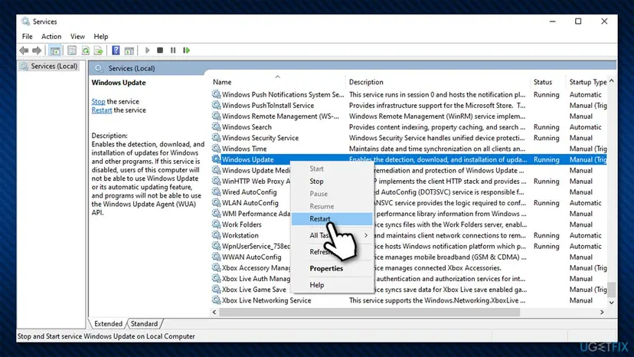The width and height of the screenshot is (634, 357).
Task: Choose Properties in the context menu
Action: [x=332, y=268]
